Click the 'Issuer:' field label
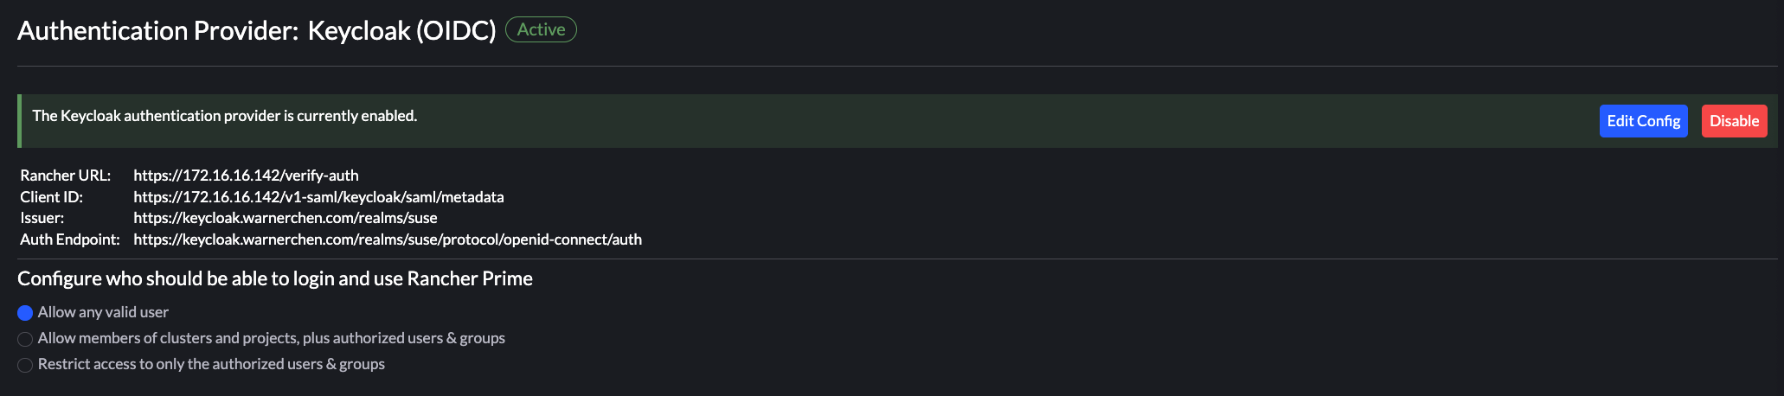1784x396 pixels. click(42, 218)
